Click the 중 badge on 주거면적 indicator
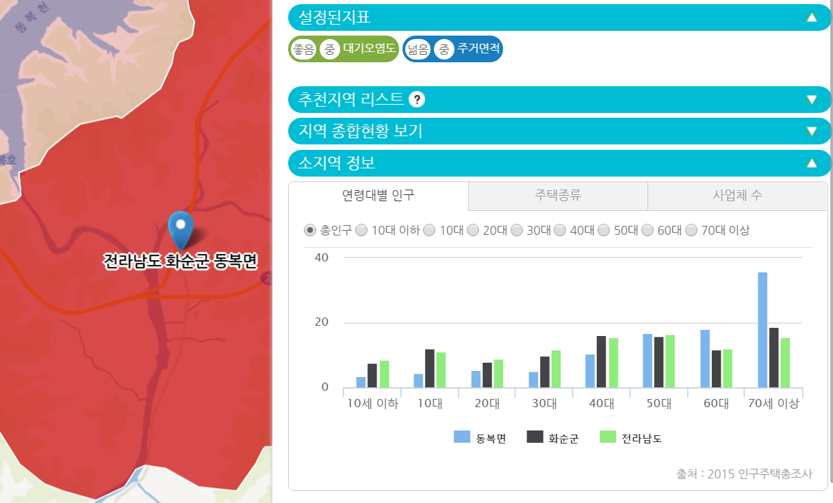The width and height of the screenshot is (833, 503). pyautogui.click(x=444, y=49)
